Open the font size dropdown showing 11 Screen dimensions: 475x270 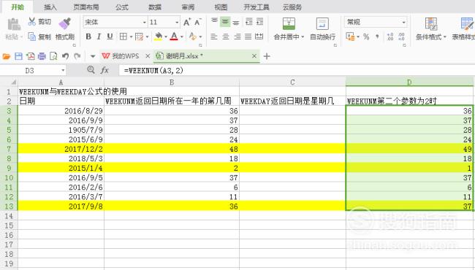click(x=177, y=23)
